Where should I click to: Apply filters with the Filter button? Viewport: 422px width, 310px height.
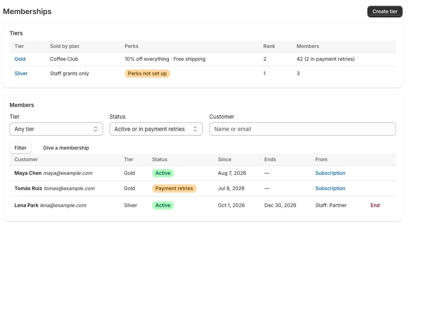(20, 148)
